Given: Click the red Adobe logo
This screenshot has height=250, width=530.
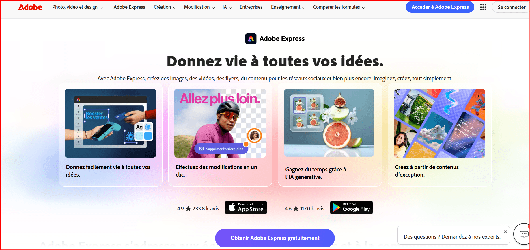Looking at the screenshot, I should (30, 7).
